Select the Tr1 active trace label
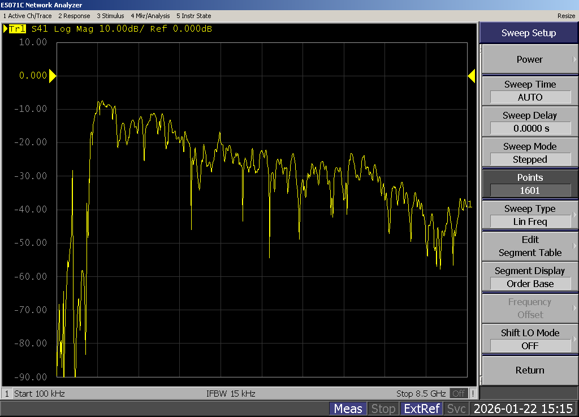This screenshot has height=417, width=579. (x=17, y=29)
